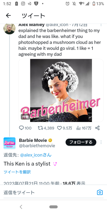Viewport: 107px width, 214px height.
Task: Tap the retweet icon with 4,389
Action: coord(40,128)
